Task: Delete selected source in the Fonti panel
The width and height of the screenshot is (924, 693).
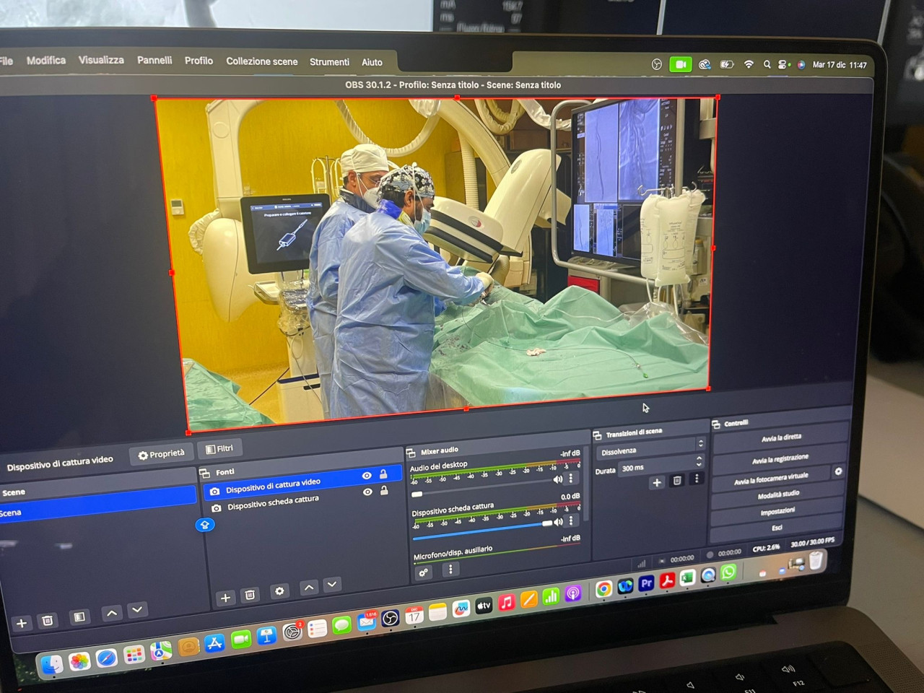Action: point(250,595)
